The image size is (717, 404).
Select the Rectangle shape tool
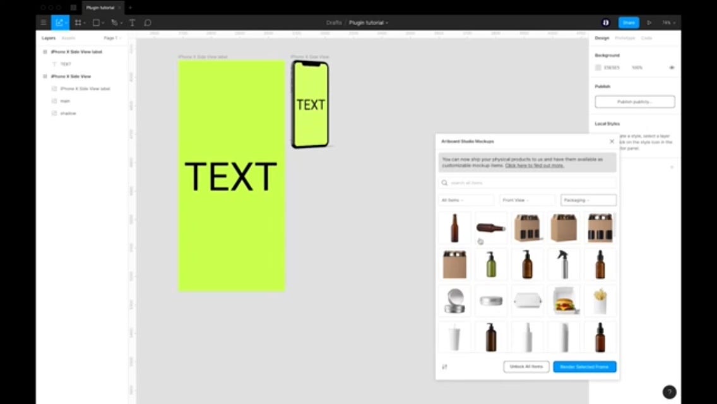tap(95, 22)
